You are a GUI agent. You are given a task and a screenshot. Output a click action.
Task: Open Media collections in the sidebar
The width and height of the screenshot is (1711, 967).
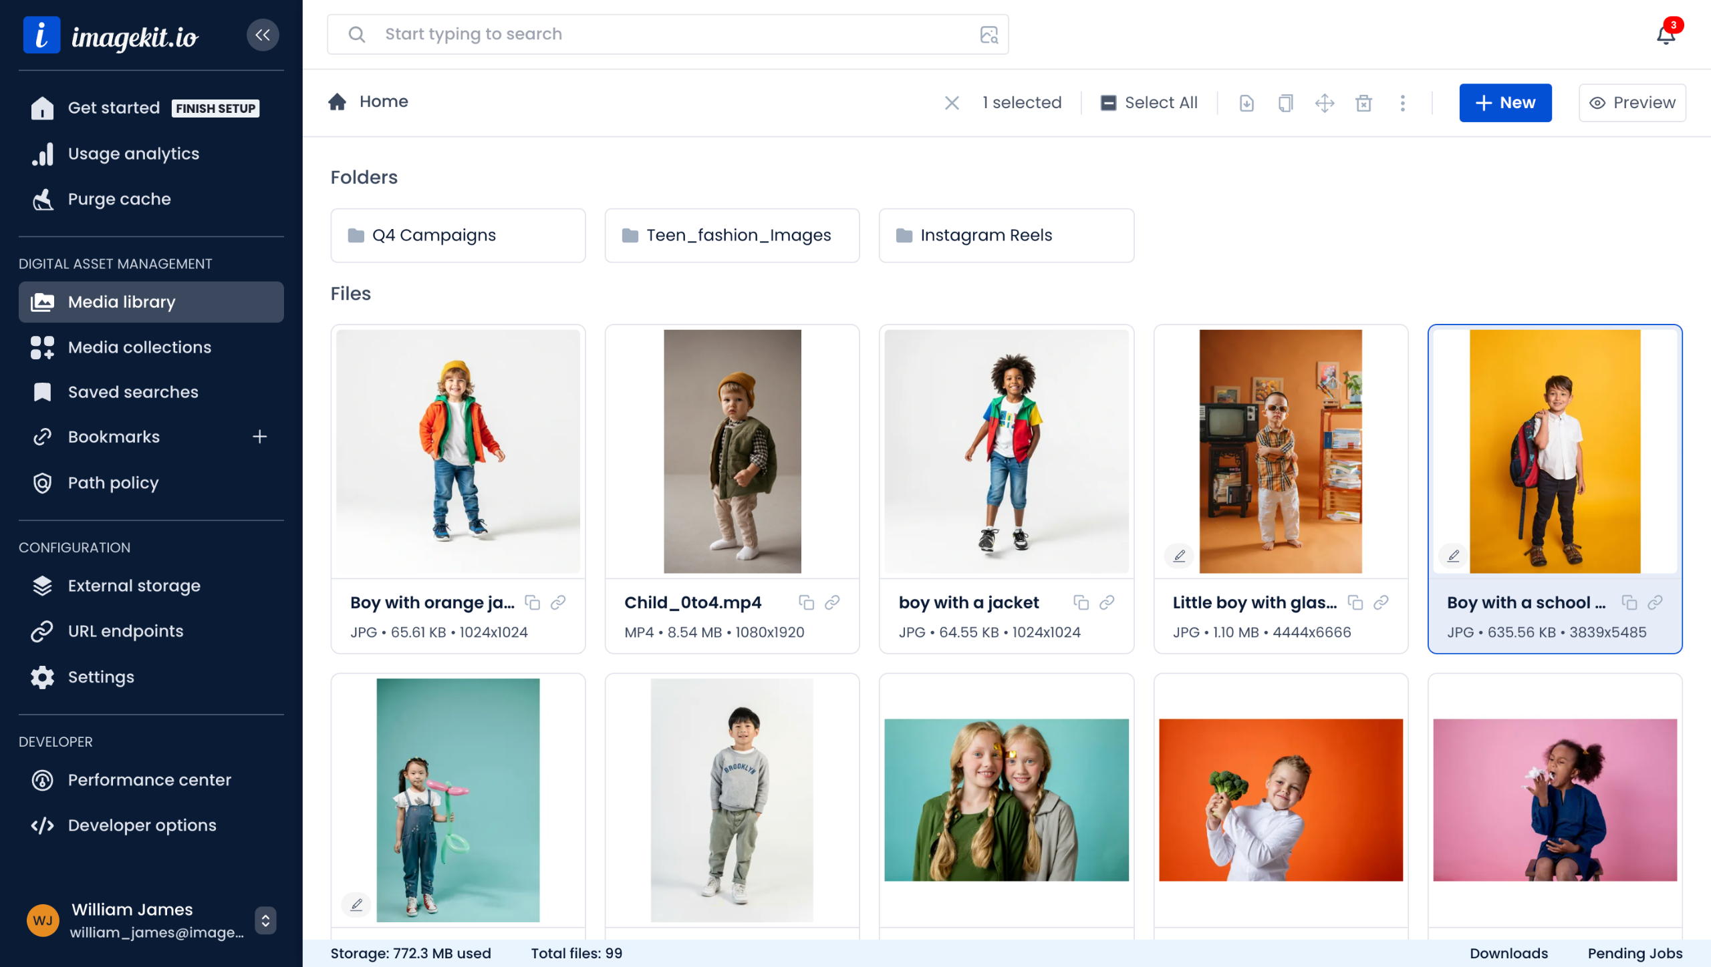[139, 347]
